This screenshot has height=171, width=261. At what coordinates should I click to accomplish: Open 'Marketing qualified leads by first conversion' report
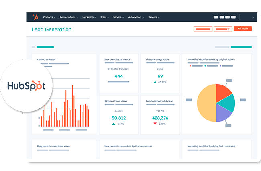click(x=211, y=146)
